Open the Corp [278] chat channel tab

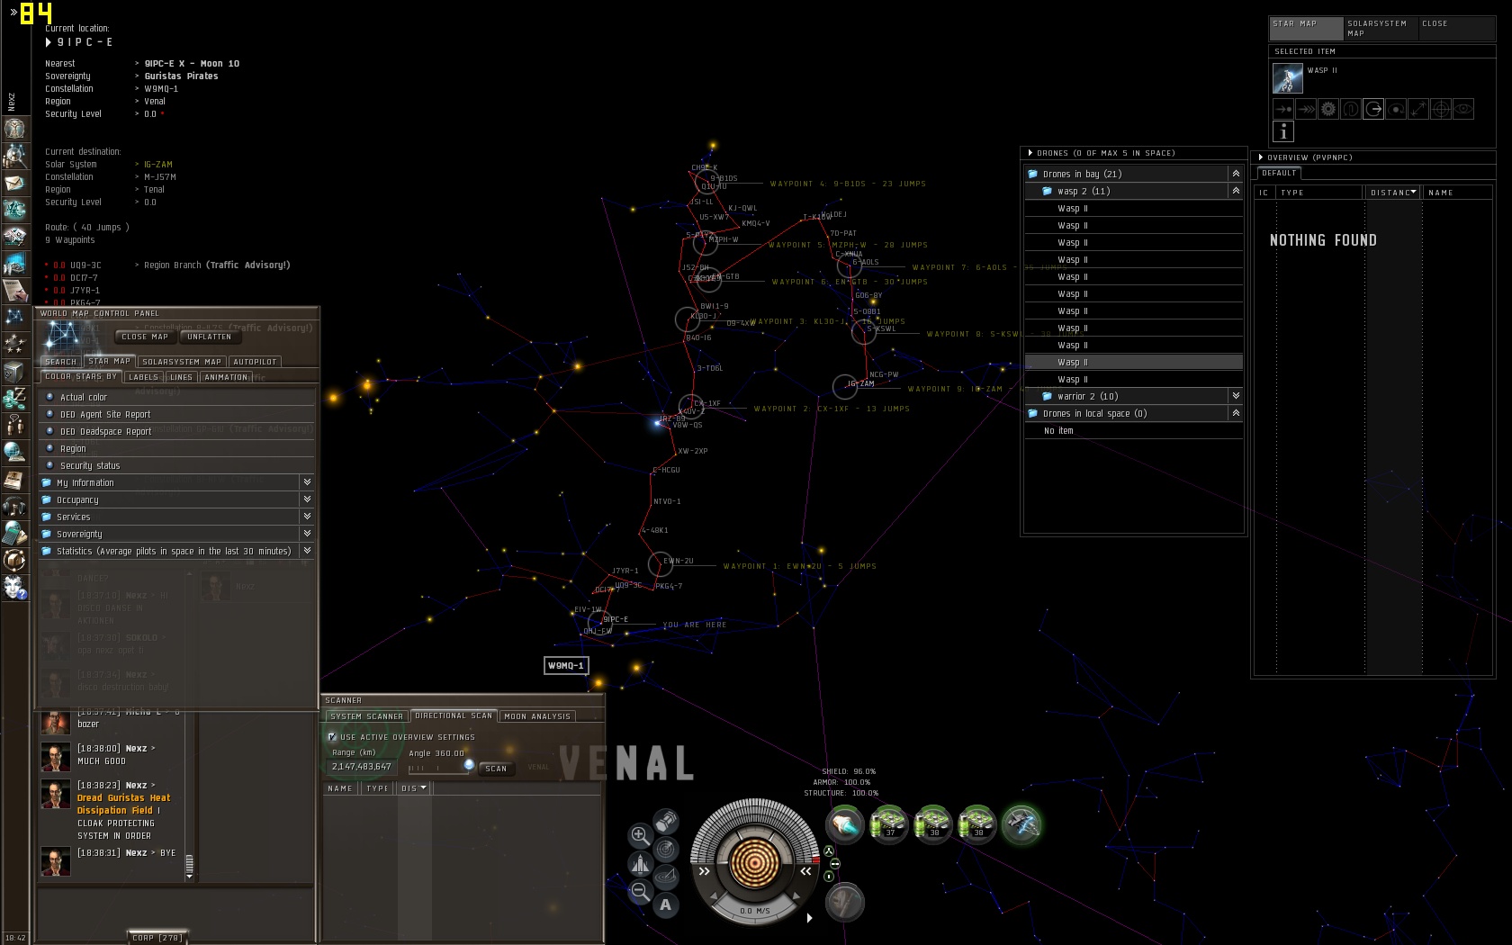tap(157, 938)
